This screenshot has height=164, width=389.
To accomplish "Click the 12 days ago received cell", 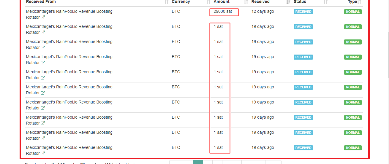I will [263, 12].
